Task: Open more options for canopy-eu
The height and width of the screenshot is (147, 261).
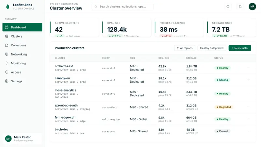Action: (249, 80)
